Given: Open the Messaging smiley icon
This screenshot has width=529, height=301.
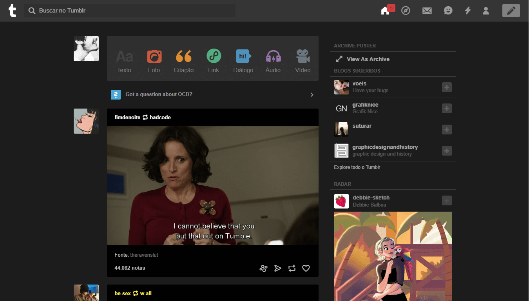Looking at the screenshot, I should click(448, 11).
